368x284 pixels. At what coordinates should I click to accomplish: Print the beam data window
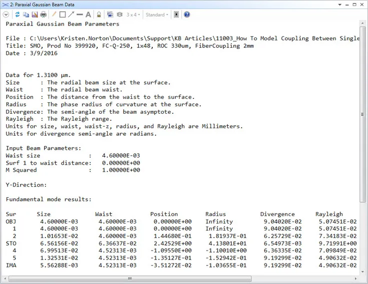(43, 15)
